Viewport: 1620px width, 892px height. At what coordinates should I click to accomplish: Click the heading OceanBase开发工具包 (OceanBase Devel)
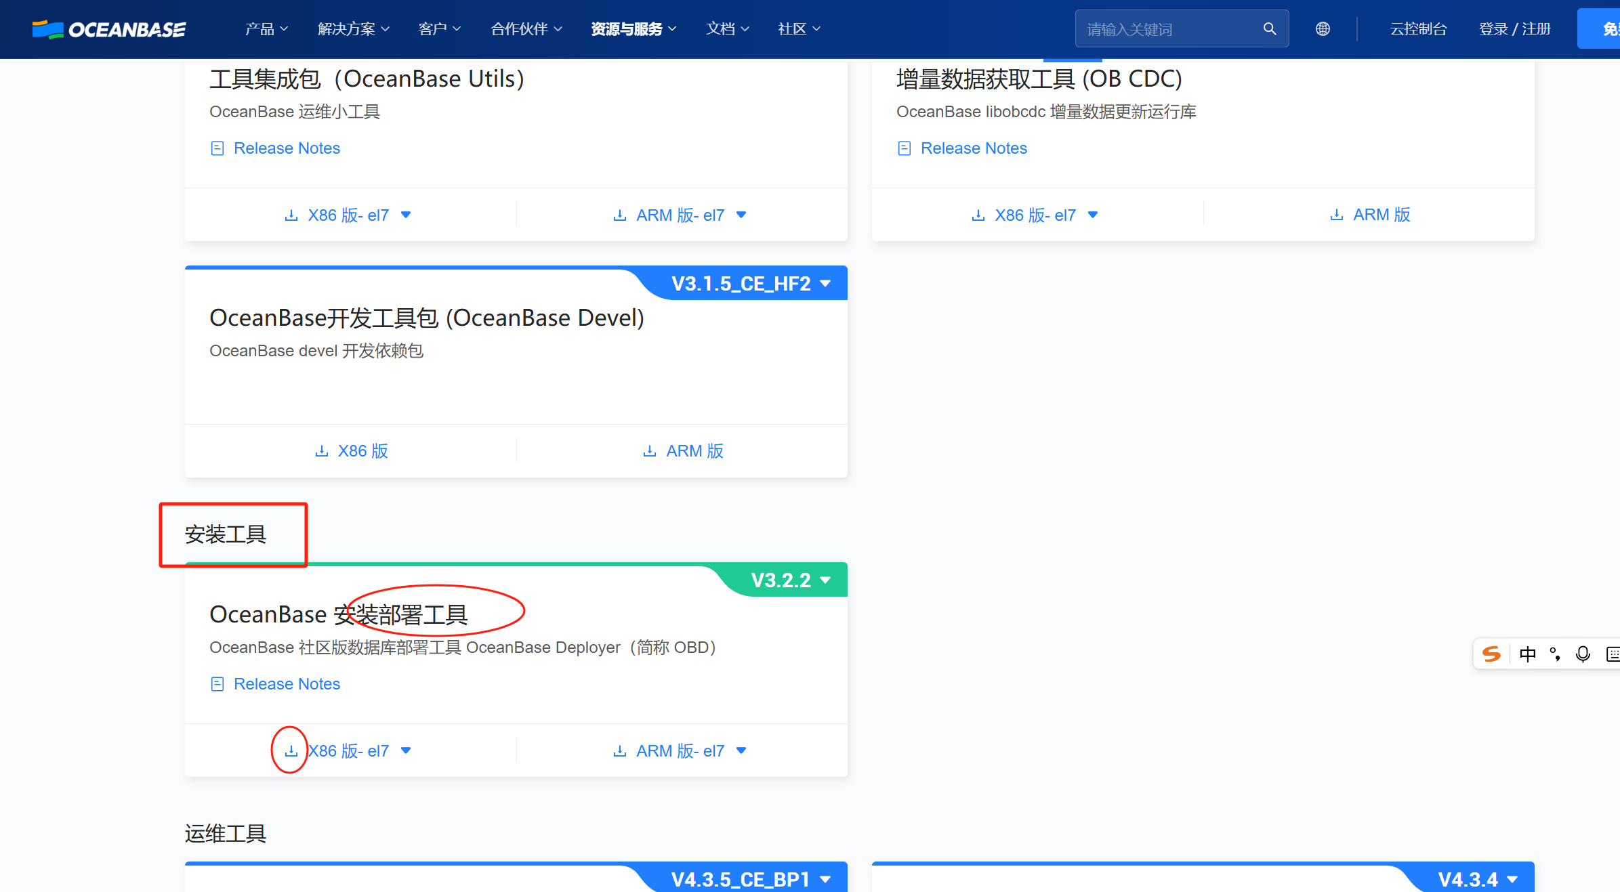pyautogui.click(x=427, y=318)
